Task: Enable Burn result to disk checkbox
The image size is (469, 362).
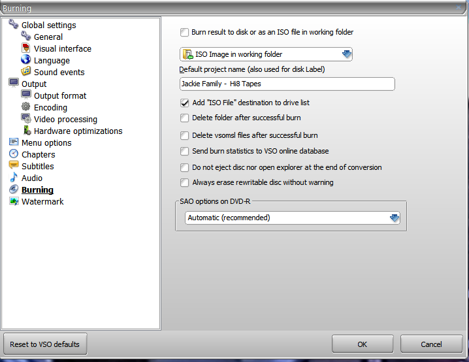Action: coord(185,32)
